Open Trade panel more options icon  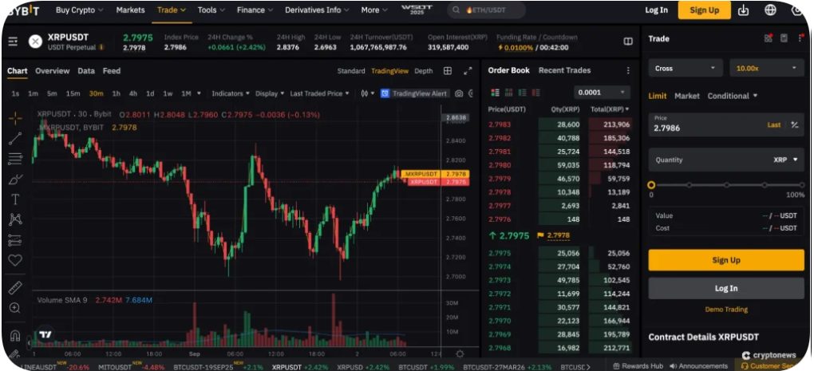point(800,38)
